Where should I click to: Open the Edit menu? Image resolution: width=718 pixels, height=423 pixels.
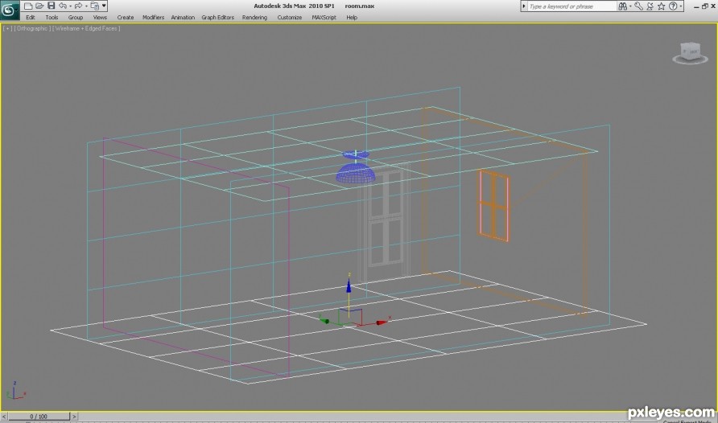coord(31,18)
